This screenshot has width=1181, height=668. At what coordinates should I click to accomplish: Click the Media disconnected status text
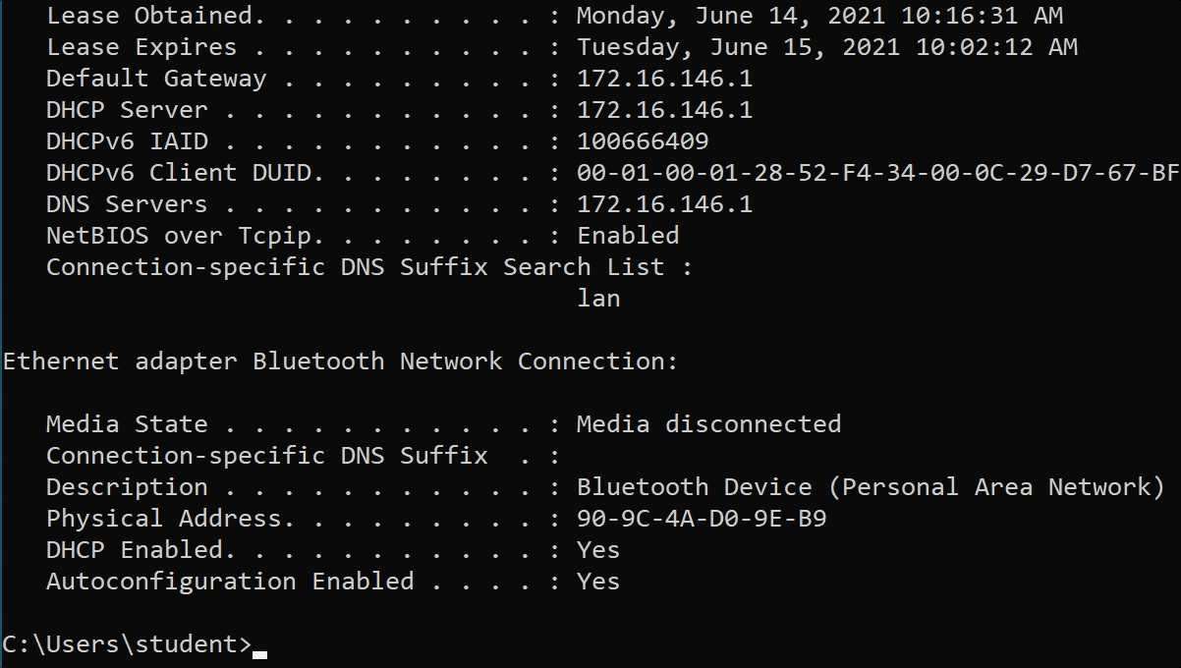(x=708, y=424)
